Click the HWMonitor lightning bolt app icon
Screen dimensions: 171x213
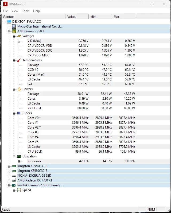(x=5, y=4)
